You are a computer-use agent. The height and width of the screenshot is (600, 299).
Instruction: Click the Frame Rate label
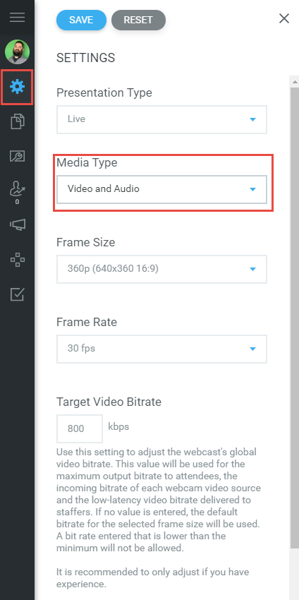coord(87,322)
